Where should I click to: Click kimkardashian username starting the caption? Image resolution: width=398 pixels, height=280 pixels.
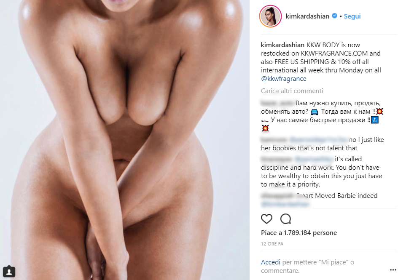282,45
